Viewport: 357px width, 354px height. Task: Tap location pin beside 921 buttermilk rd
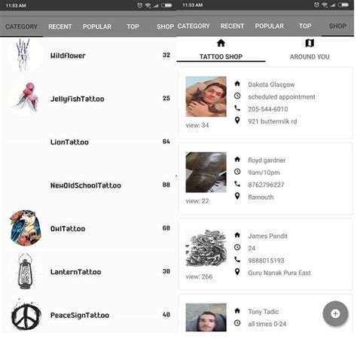(237, 121)
